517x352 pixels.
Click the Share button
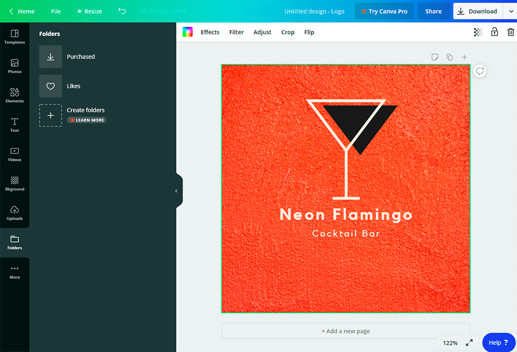[433, 11]
